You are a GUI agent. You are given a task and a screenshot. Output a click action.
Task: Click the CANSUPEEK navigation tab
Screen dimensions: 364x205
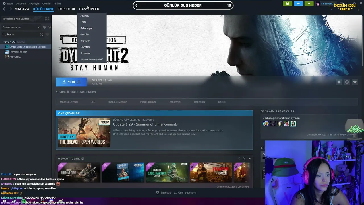point(89,9)
